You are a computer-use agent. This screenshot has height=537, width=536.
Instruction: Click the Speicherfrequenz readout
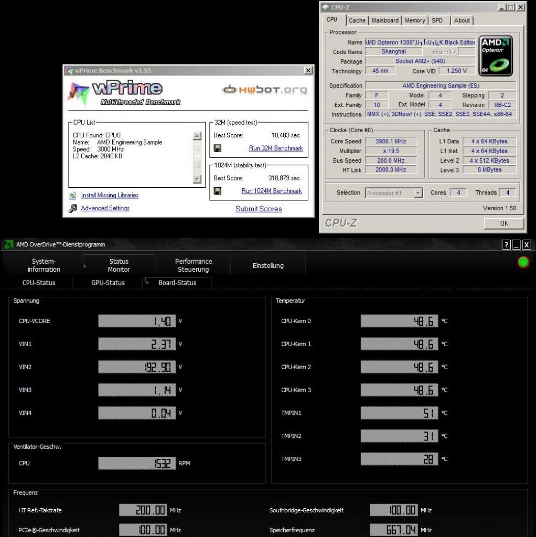point(394,530)
